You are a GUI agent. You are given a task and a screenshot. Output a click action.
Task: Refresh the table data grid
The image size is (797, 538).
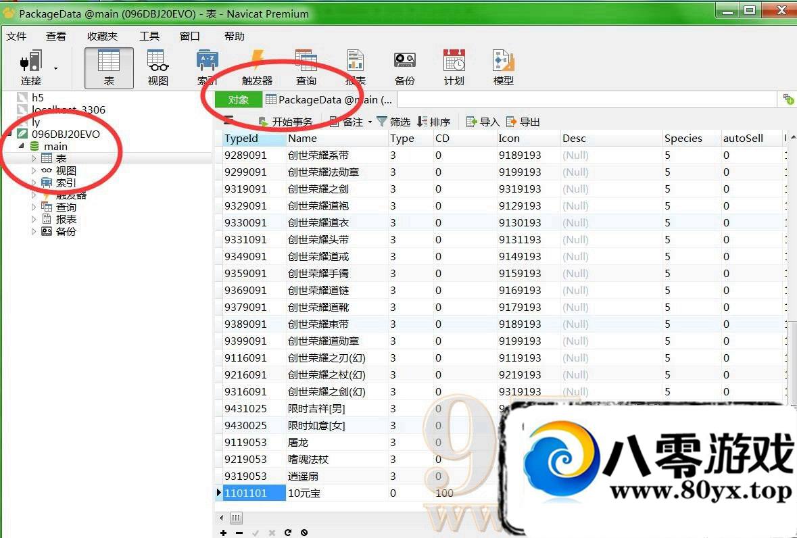tap(288, 533)
